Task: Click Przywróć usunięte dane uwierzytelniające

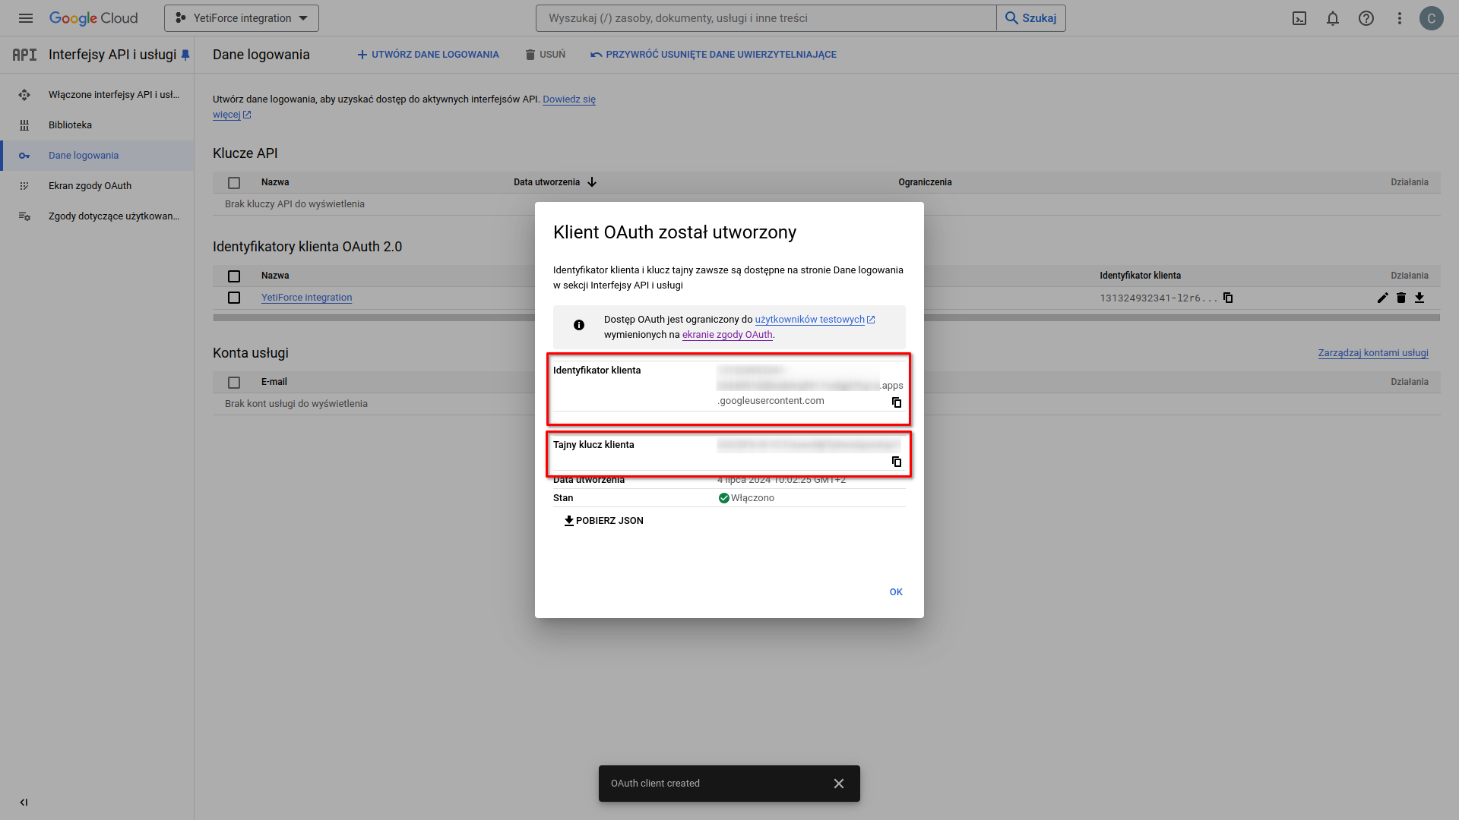Action: 714,55
